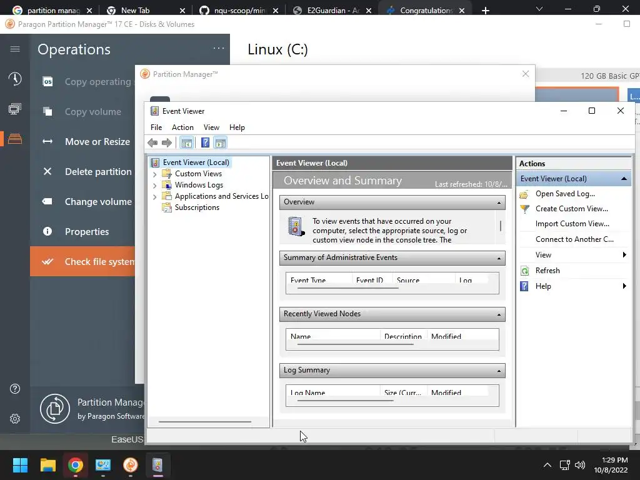Click the Event Type column header
Image resolution: width=640 pixels, height=480 pixels.
point(319,280)
